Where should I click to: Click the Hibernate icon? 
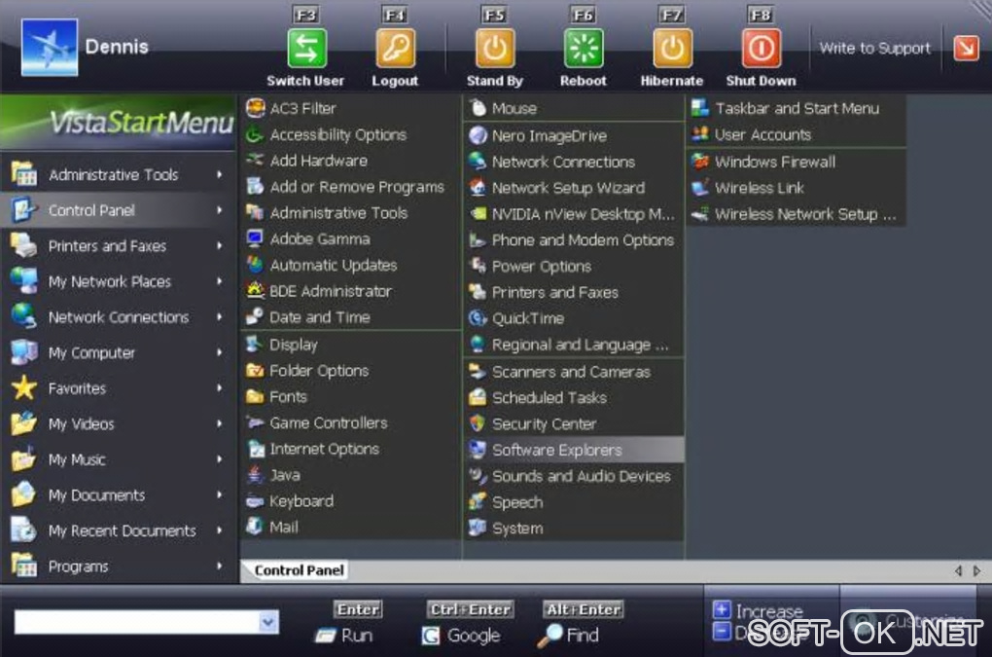672,48
